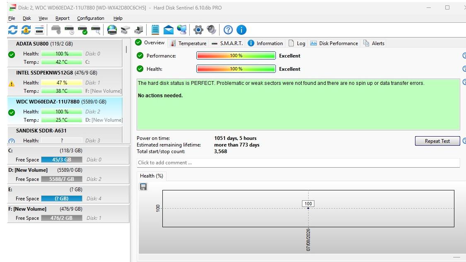
Task: Click the Performance 100 % gradient bar
Action: click(236, 55)
